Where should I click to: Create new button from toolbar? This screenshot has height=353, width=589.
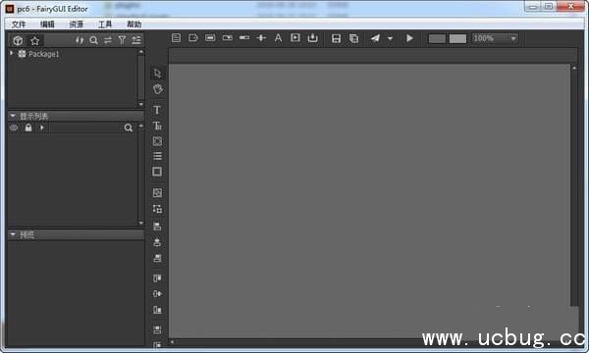point(210,38)
